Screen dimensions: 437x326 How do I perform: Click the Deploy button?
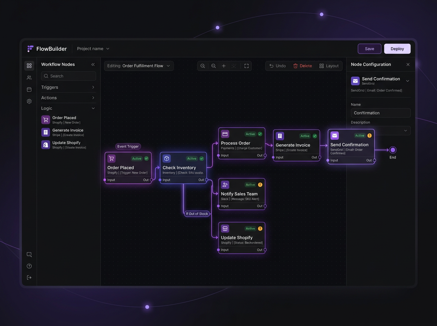[x=397, y=49]
